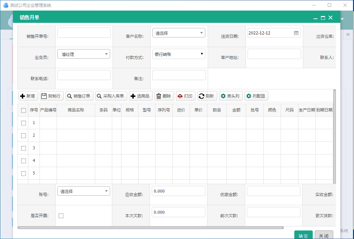The image size is (354, 239).
Task: Check the checkbox for row 2
Action: pos(24,136)
